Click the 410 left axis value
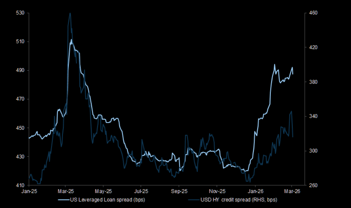351x208 pixels. pos(20,185)
